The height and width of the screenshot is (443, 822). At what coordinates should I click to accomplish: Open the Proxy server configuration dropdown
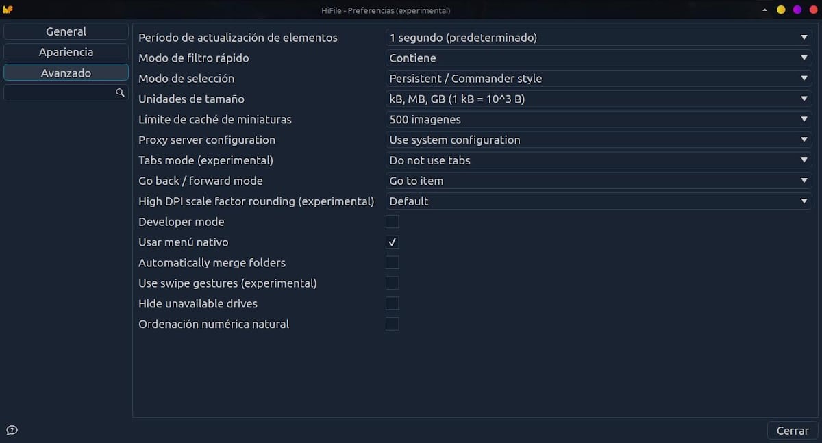click(598, 140)
